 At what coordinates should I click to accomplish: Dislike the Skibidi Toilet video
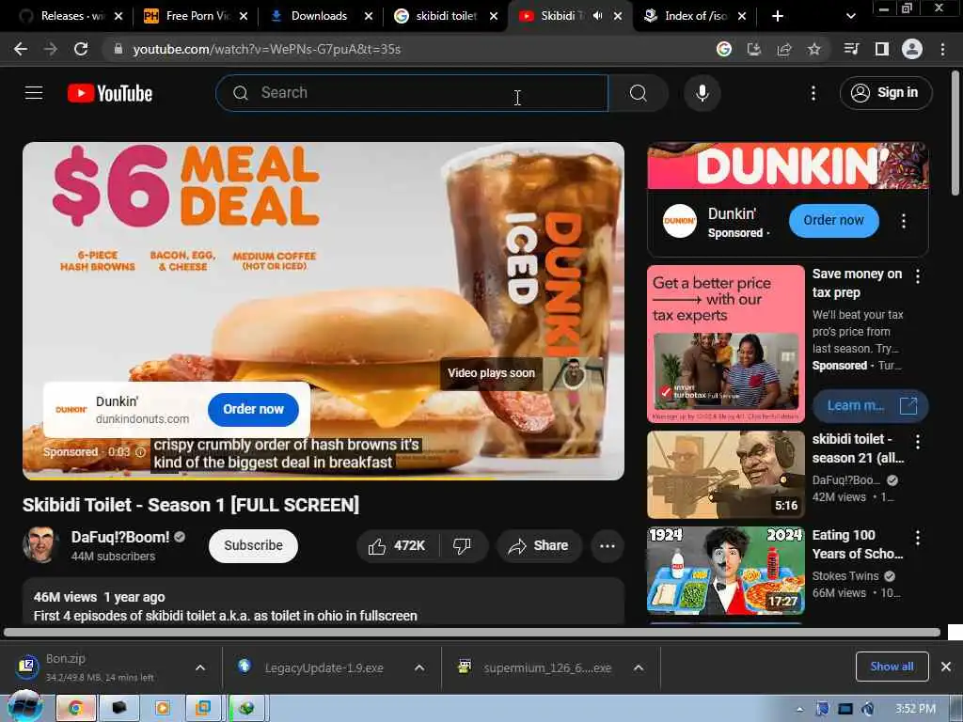pyautogui.click(x=462, y=546)
